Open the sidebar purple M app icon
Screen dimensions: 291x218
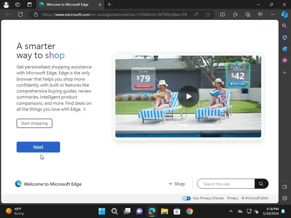point(285,60)
